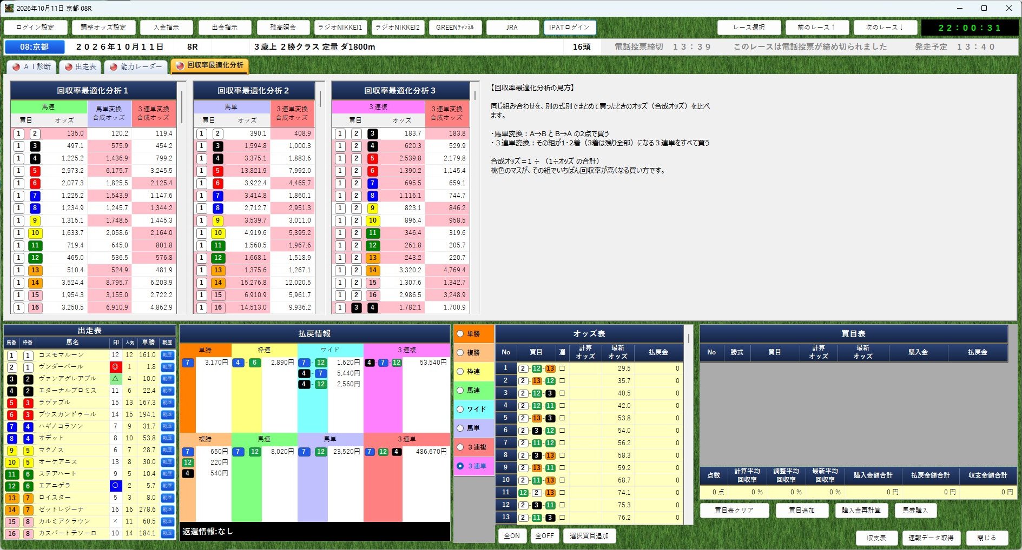Viewport: 1022px width, 550px height.
Task: Open the 戦歴 record for エターナルプロミス
Action: pos(167,391)
